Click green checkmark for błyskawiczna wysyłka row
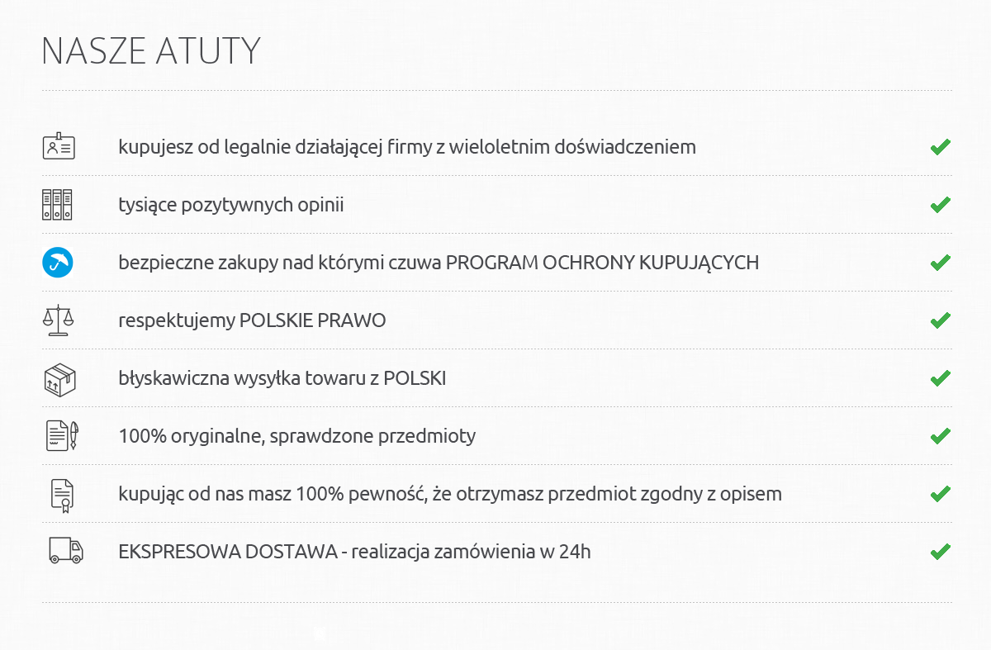Viewport: 991px width, 650px height. [940, 378]
